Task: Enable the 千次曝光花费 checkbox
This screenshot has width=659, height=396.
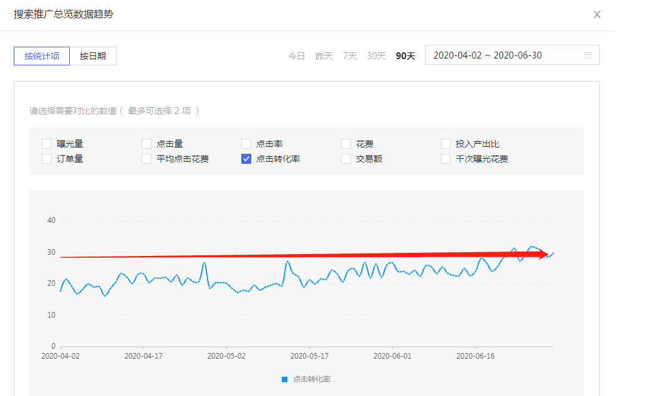Action: [x=446, y=159]
